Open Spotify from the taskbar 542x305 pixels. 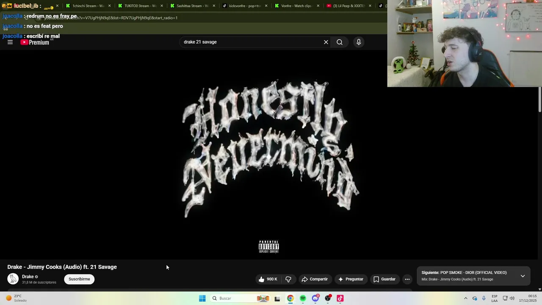point(303,298)
